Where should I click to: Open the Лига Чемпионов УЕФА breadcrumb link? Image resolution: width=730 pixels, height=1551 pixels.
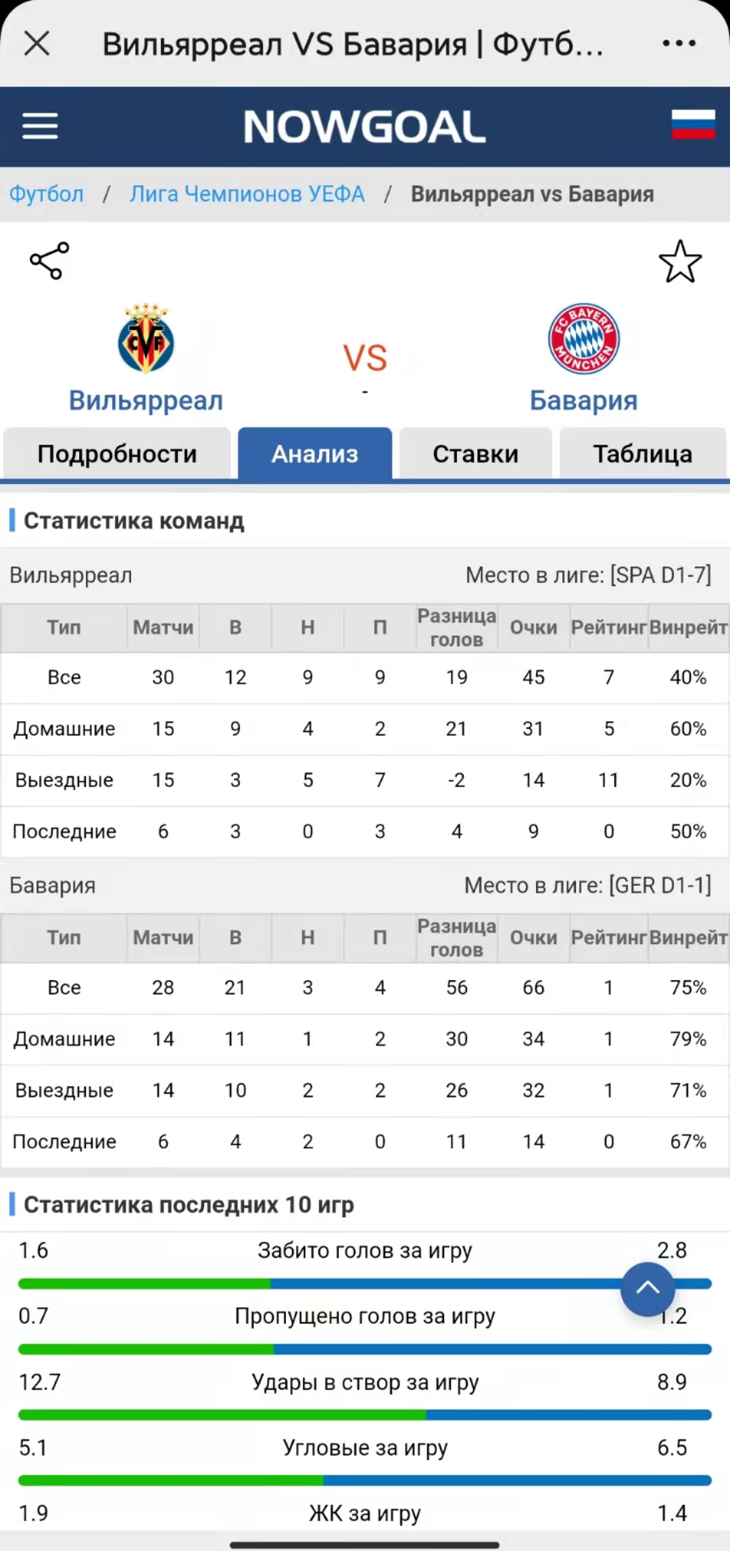pyautogui.click(x=247, y=194)
